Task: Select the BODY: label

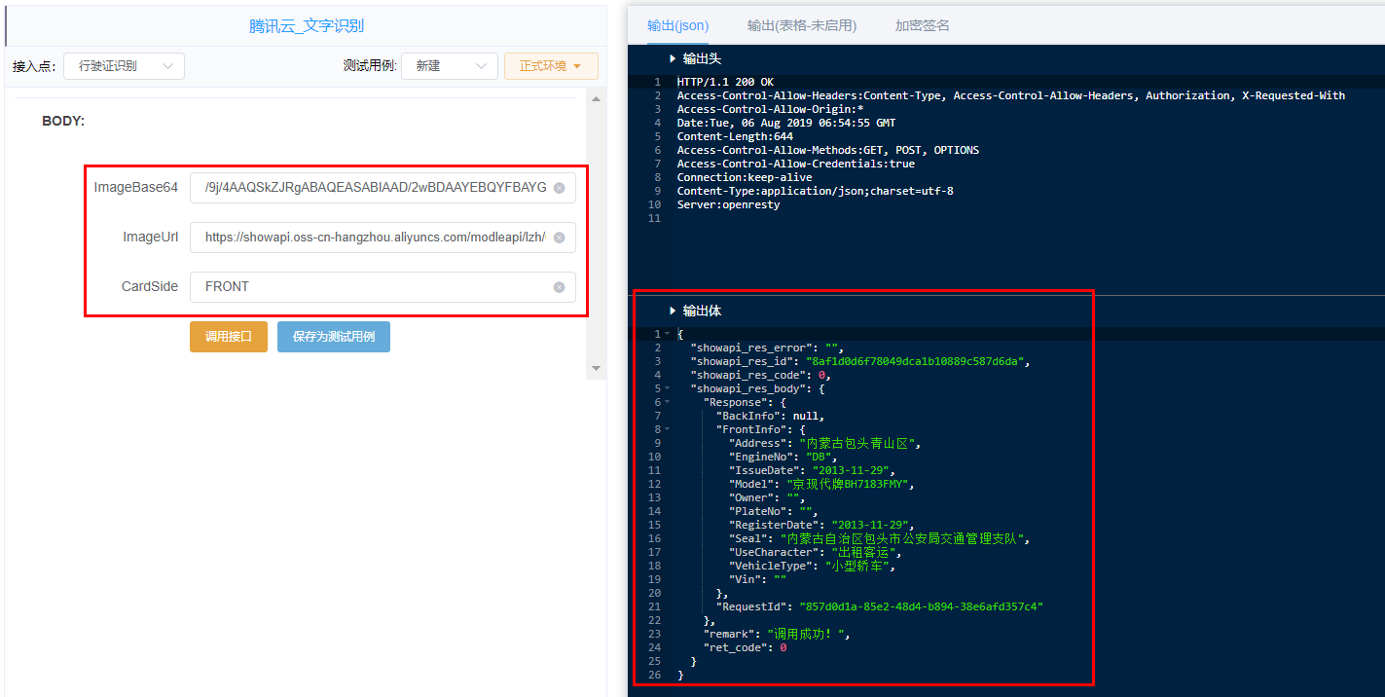Action: 63,122
